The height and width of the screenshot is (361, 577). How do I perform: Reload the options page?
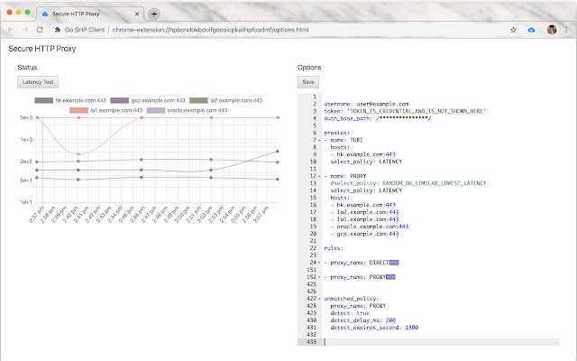pos(40,30)
